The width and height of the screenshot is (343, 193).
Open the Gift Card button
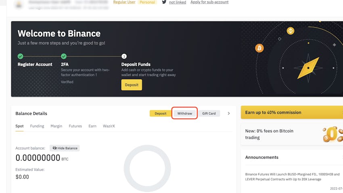pos(209,113)
